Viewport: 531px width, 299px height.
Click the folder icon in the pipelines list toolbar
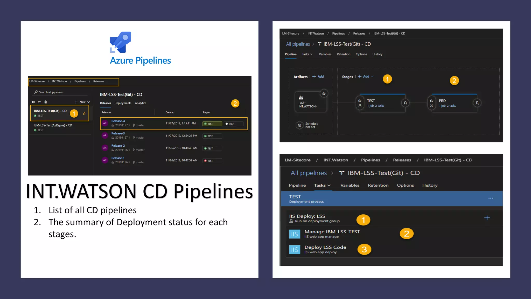coord(40,102)
